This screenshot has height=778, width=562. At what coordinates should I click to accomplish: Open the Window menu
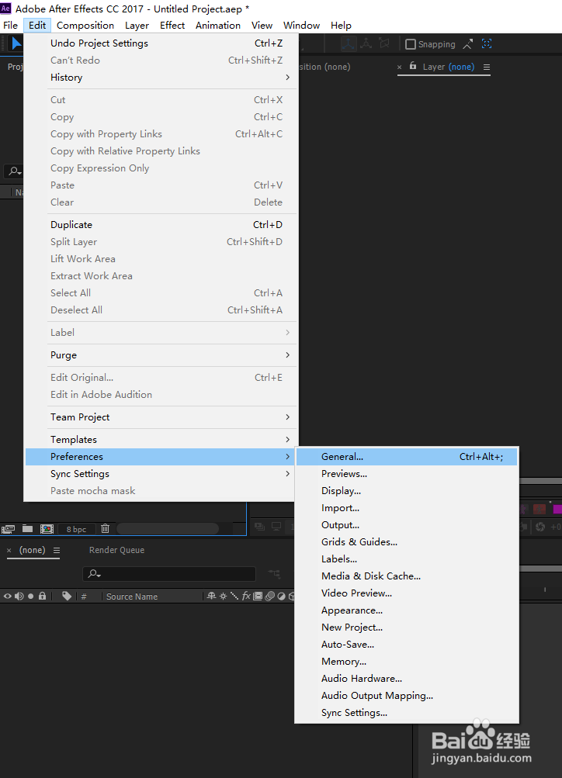[x=301, y=26]
